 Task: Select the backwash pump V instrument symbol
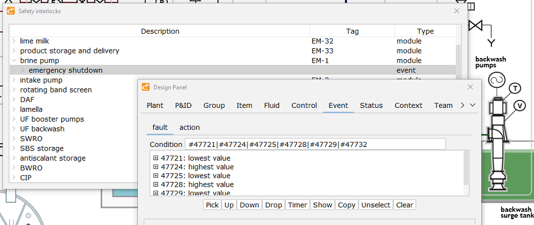[x=520, y=106]
